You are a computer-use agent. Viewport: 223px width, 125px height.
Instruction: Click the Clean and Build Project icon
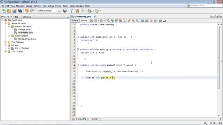77,11
